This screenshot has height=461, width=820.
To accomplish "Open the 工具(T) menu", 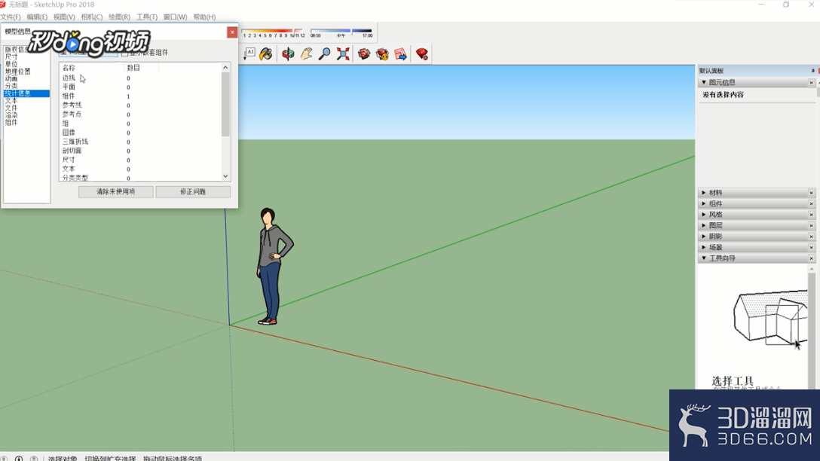I will (147, 17).
